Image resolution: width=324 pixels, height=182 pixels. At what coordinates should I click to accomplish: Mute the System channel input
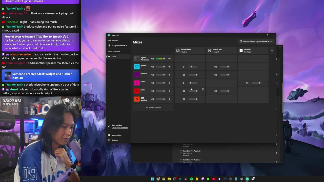point(152,67)
